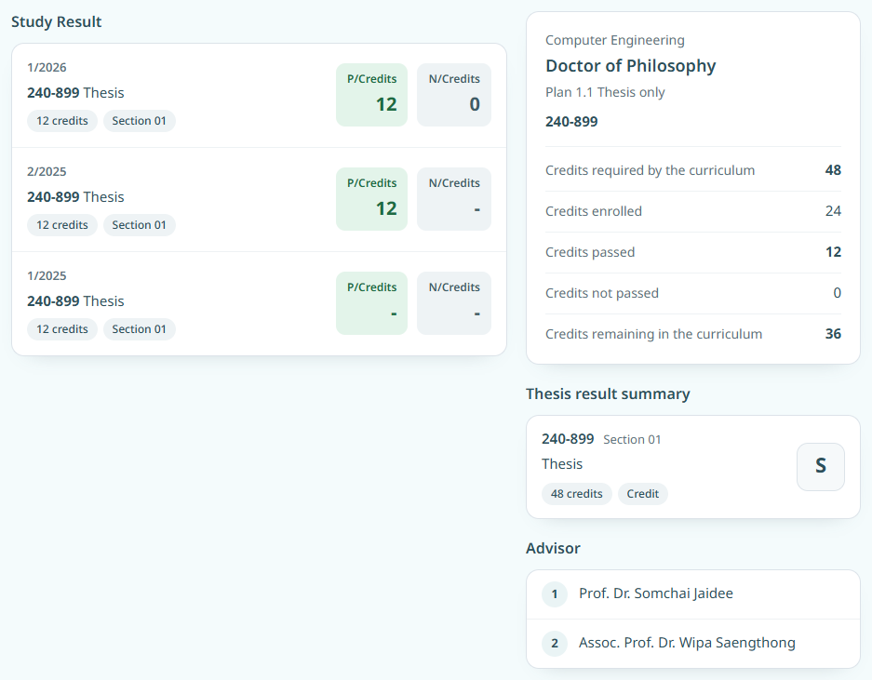Click "Credits required by the curriculum" label
872x680 pixels.
tap(650, 170)
